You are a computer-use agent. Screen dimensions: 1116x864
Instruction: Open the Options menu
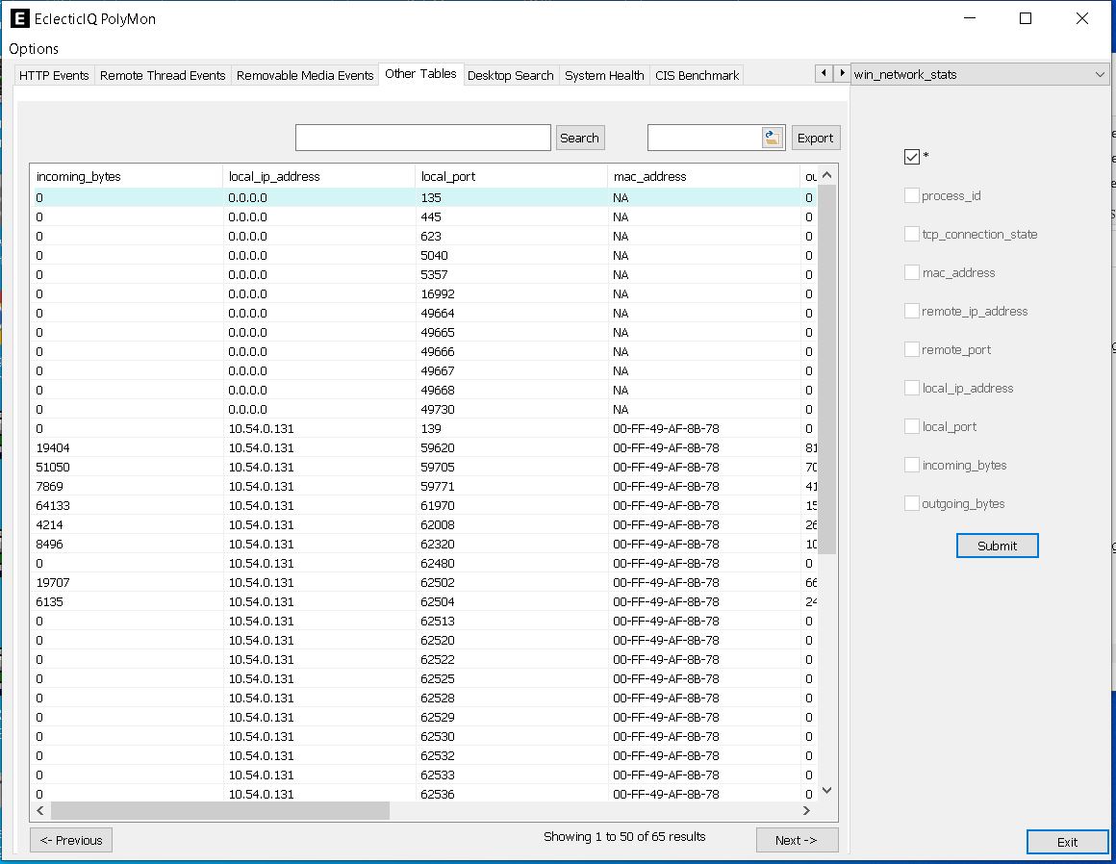coord(34,48)
